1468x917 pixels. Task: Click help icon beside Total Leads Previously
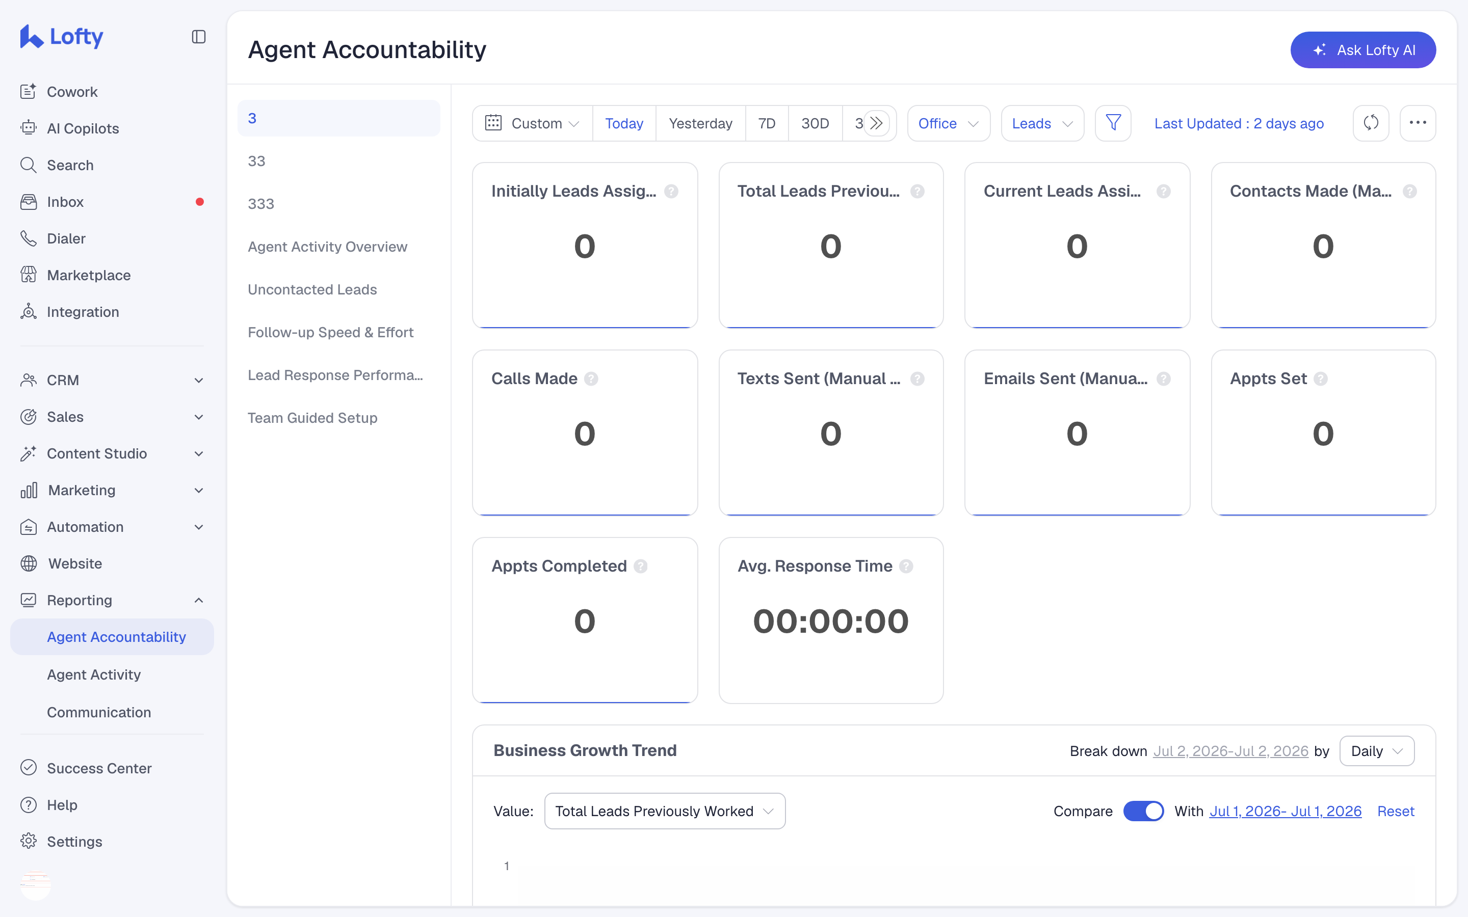tap(917, 191)
